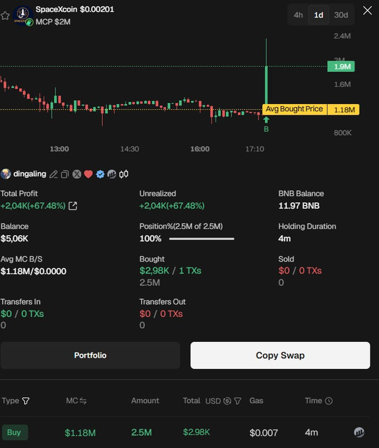
Task: Toggle the red heart follow icon
Action: tap(88, 174)
